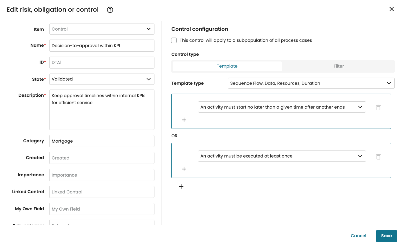Open the Item dropdown showing Control
Image resolution: width=404 pixels, height=246 pixels.
pos(102,29)
